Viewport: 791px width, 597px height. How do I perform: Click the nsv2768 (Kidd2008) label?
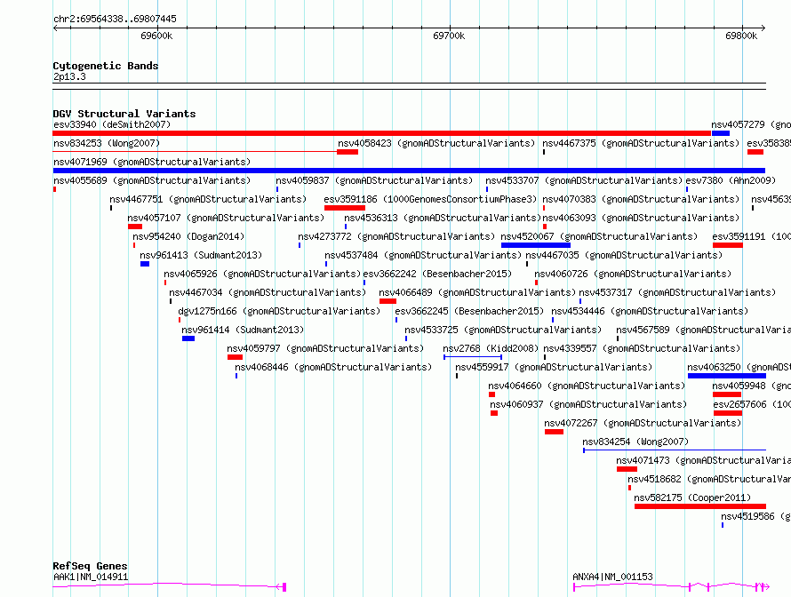(x=491, y=348)
